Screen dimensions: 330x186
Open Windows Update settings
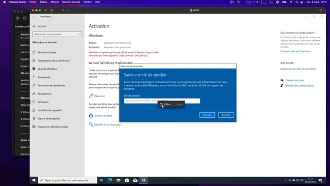click(x=47, y=52)
